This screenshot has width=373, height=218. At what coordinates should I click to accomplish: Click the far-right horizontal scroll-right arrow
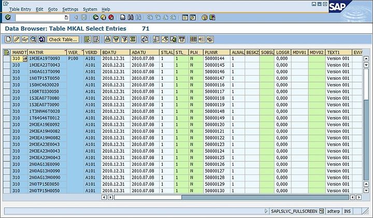click(359, 197)
